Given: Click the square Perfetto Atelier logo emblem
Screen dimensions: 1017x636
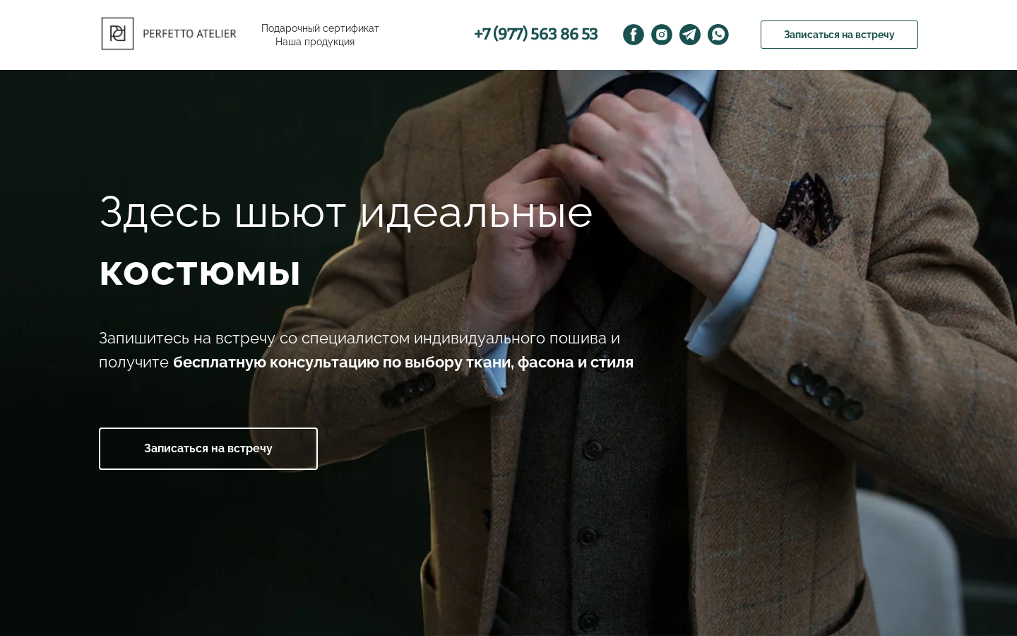Looking at the screenshot, I should (118, 34).
